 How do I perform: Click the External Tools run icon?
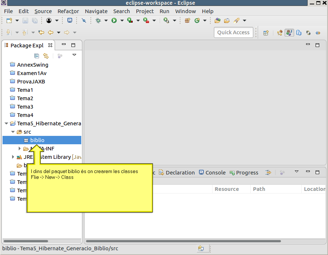[x=146, y=20]
